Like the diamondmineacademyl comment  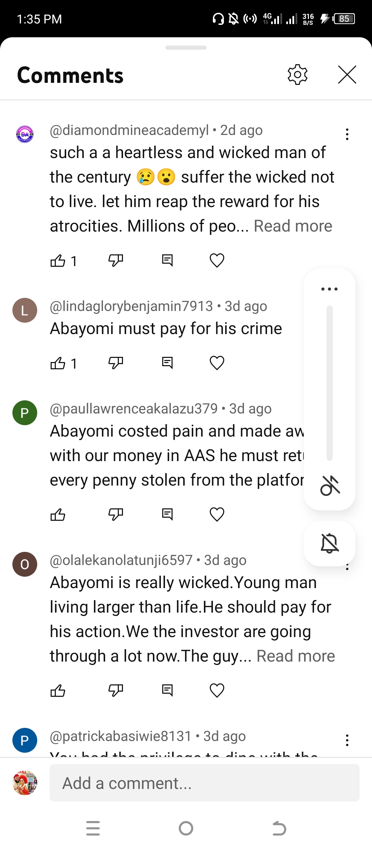pyautogui.click(x=58, y=261)
